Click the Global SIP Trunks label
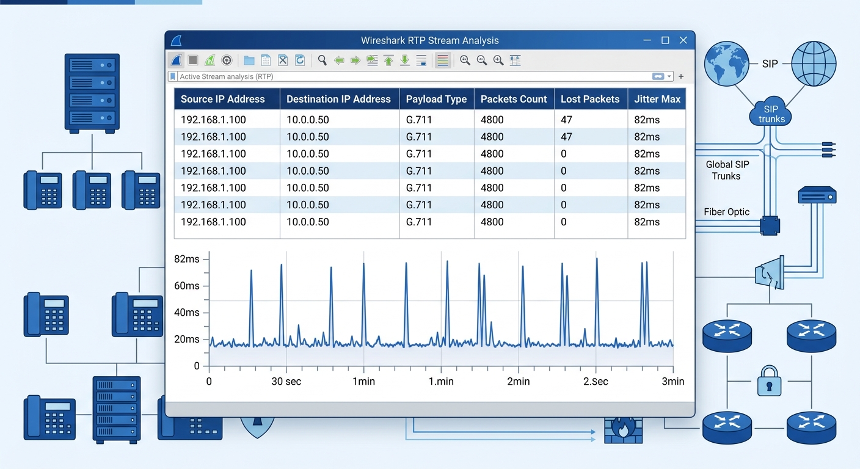Image resolution: width=860 pixels, height=469 pixels. [727, 170]
